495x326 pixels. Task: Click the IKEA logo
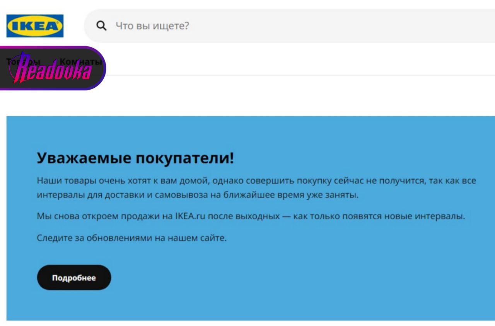coord(35,26)
